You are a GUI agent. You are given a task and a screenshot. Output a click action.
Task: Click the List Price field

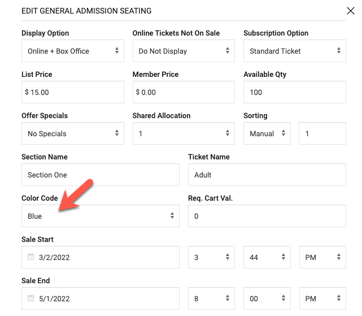click(73, 92)
